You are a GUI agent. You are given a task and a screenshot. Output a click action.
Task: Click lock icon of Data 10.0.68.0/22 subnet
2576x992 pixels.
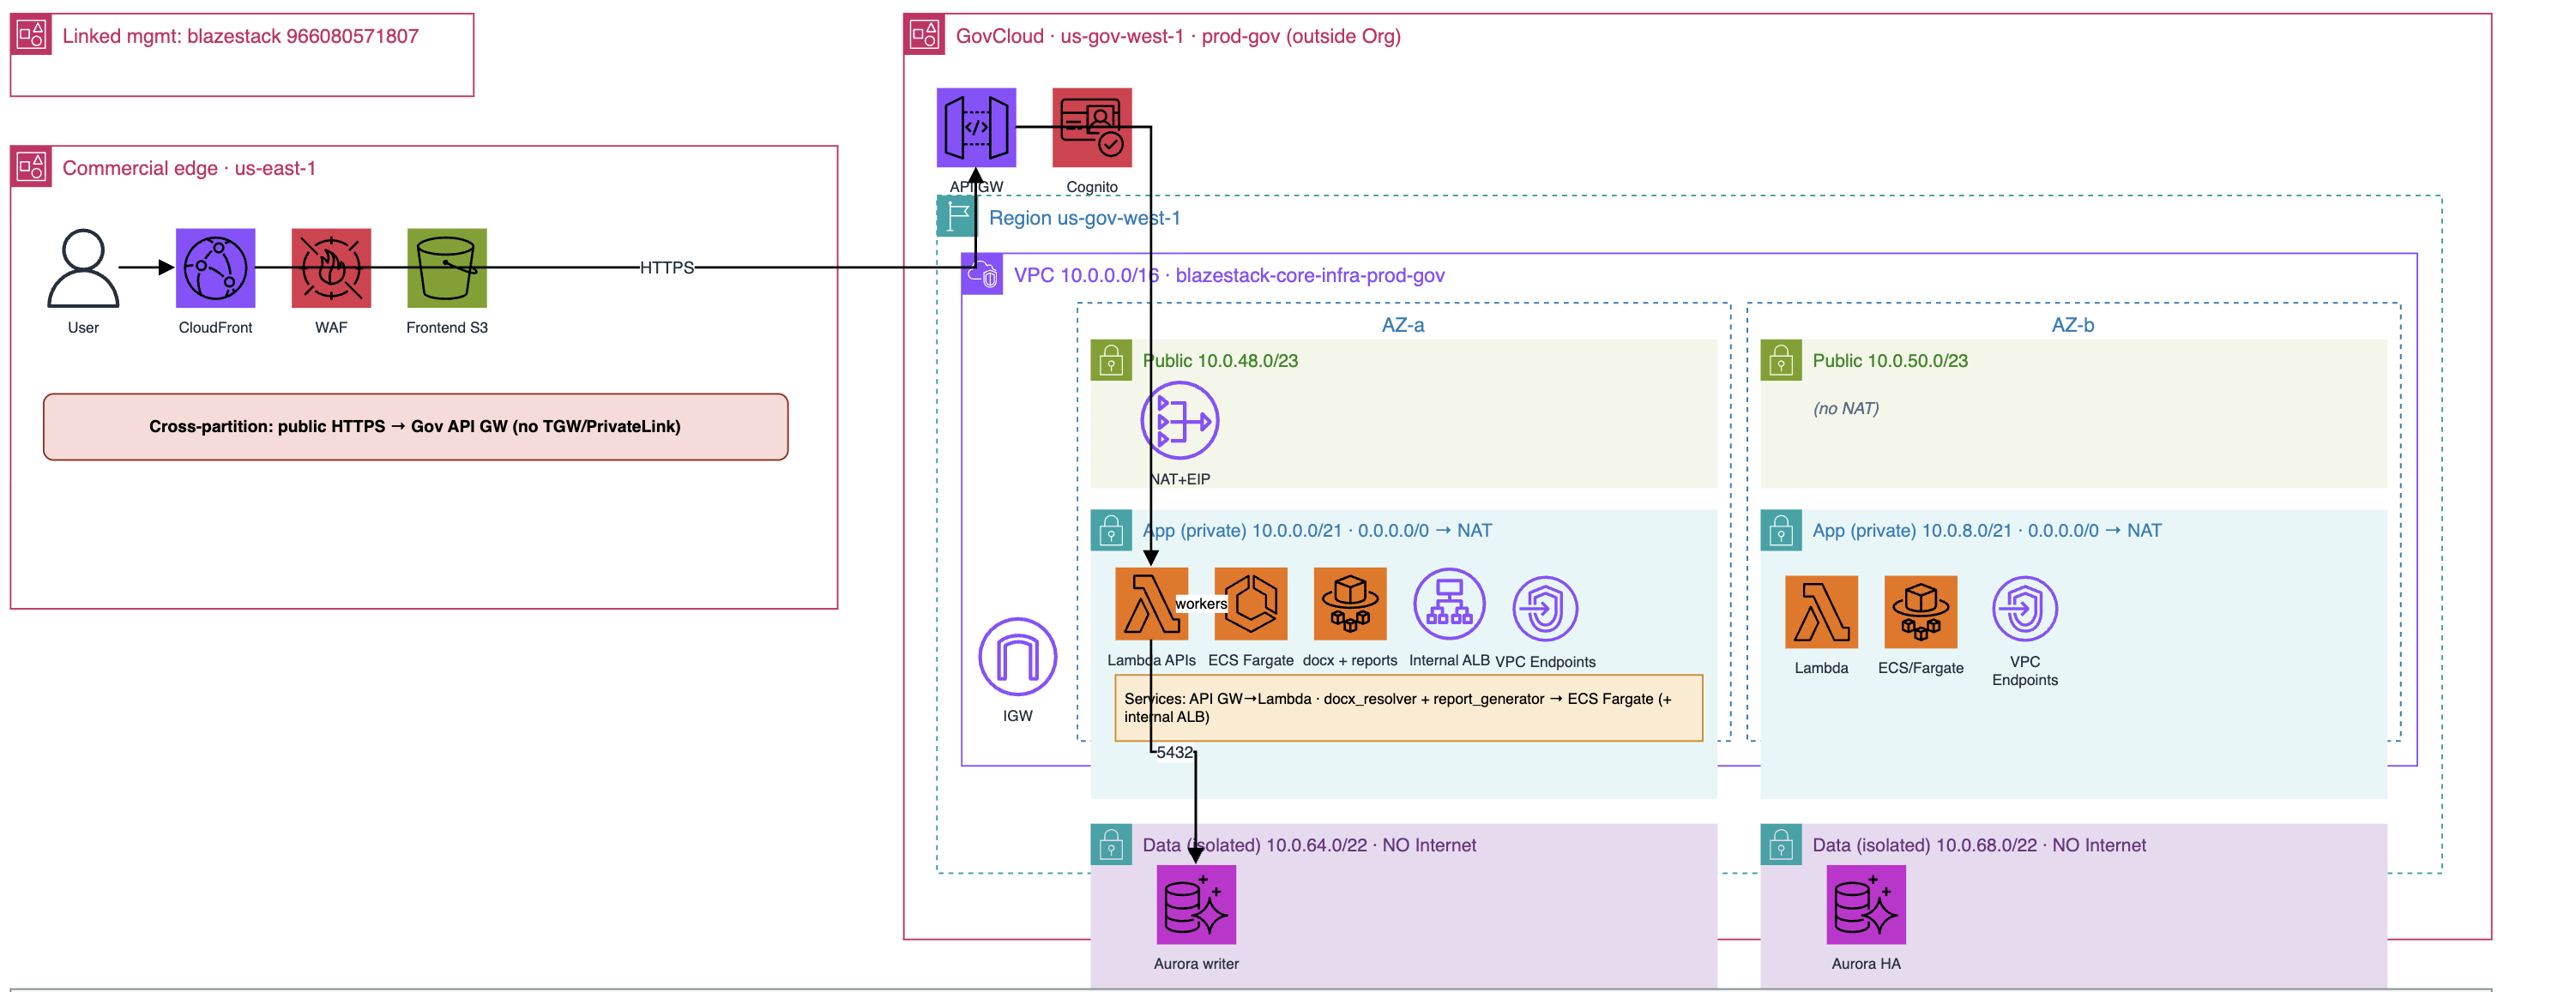point(1781,844)
